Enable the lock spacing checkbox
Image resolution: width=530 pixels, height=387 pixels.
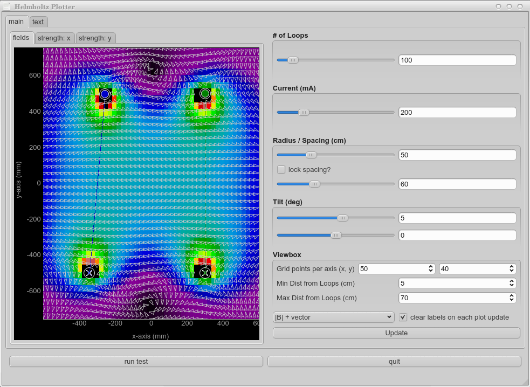[x=281, y=169]
